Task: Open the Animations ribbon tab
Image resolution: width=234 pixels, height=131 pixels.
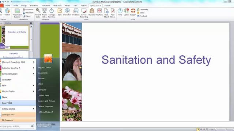Action: (46, 5)
